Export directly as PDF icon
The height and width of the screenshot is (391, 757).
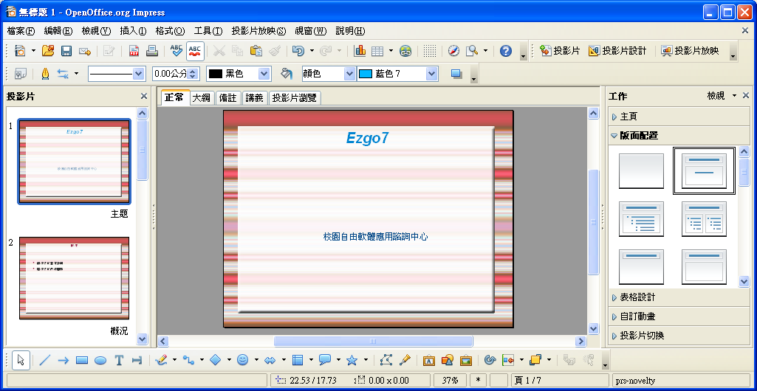coord(134,51)
